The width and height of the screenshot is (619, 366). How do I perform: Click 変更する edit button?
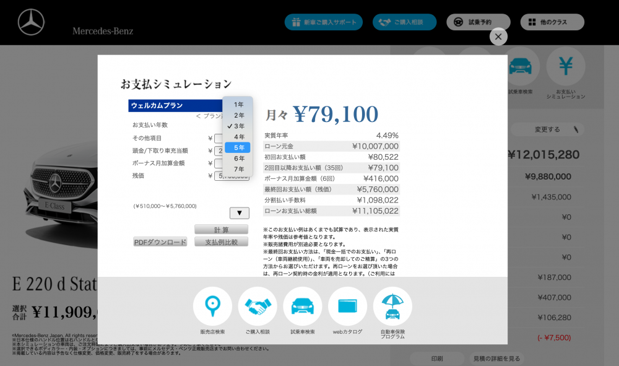pyautogui.click(x=547, y=129)
